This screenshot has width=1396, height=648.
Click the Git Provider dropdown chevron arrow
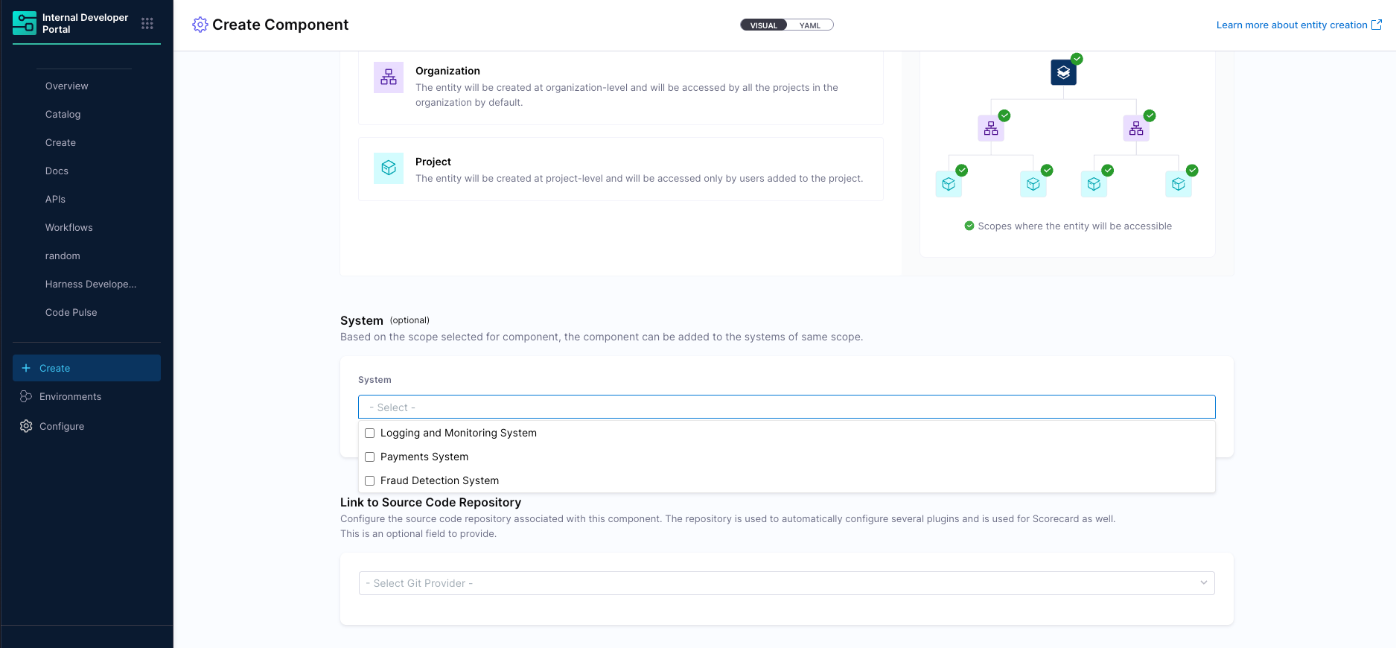click(1203, 583)
